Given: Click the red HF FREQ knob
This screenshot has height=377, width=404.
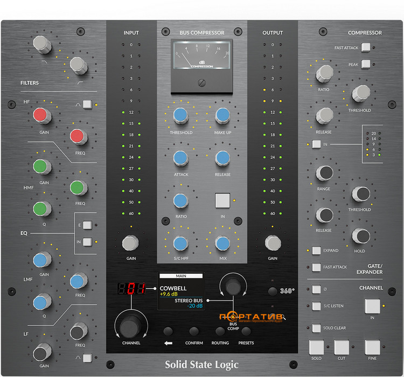Looking at the screenshot, I should (x=78, y=137).
